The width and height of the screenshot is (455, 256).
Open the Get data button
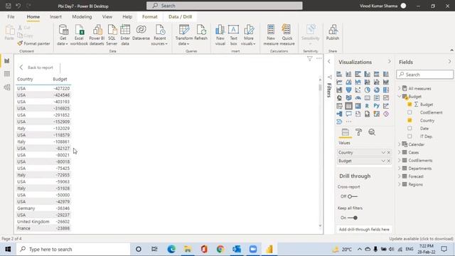(63, 35)
